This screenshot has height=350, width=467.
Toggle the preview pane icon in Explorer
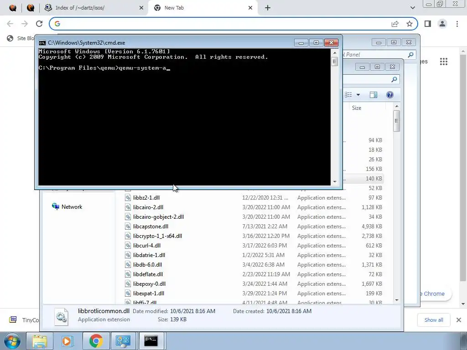click(x=373, y=95)
